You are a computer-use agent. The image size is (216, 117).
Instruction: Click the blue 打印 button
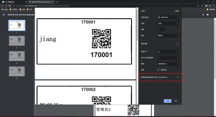[x=168, y=101]
